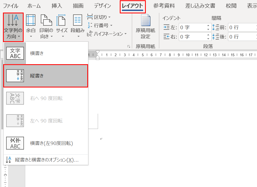Decrease the left indent with down arrow
This screenshot has width=257, height=187.
(208, 29)
